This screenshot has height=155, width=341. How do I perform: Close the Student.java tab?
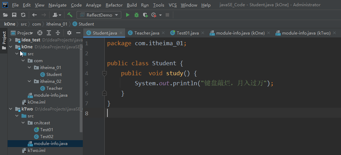(121, 33)
